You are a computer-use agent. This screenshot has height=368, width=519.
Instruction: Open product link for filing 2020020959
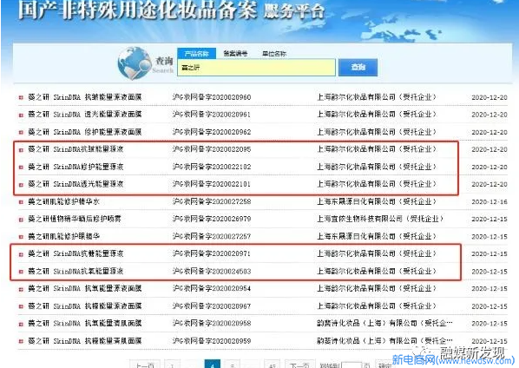pos(85,341)
